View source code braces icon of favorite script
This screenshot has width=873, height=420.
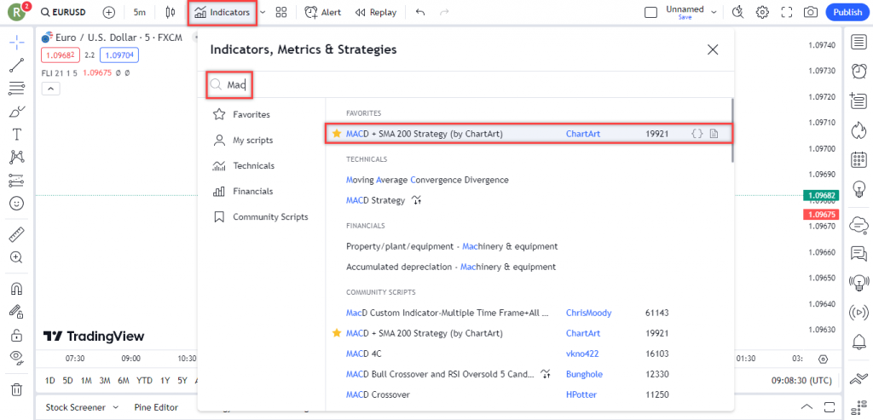coord(697,134)
